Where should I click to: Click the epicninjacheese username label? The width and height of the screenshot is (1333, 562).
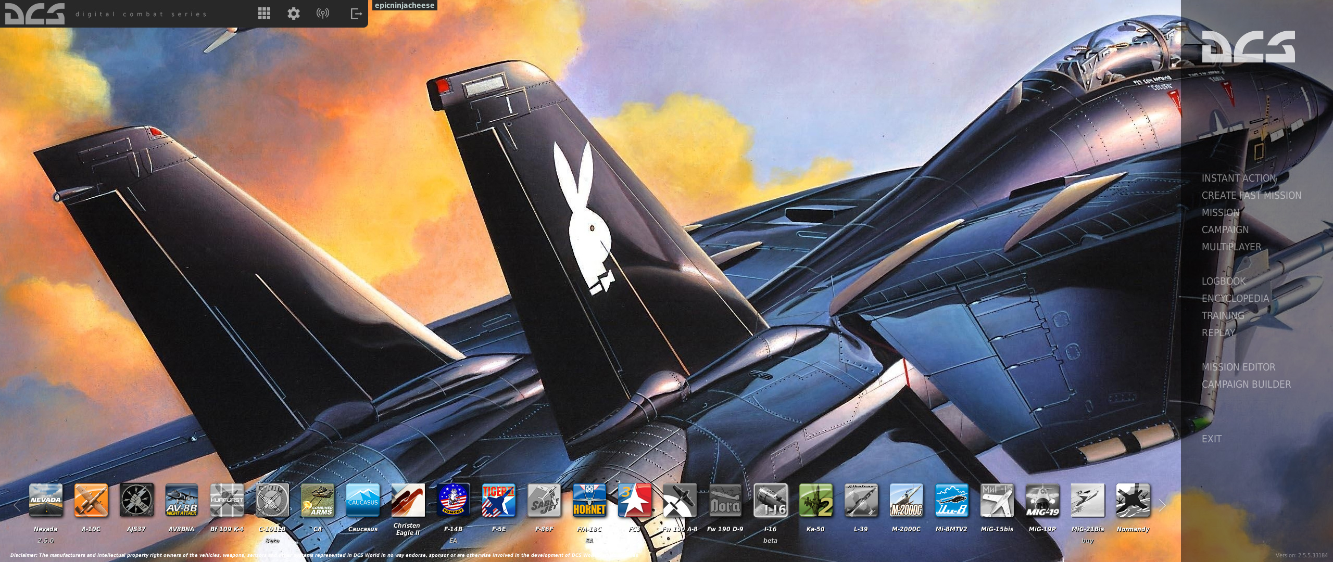[405, 5]
